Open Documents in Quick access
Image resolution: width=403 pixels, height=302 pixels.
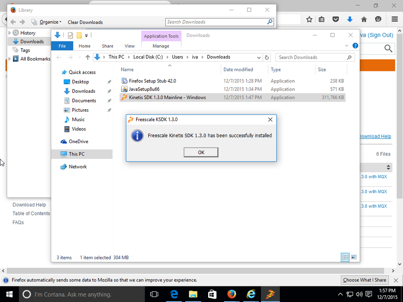tap(84, 101)
